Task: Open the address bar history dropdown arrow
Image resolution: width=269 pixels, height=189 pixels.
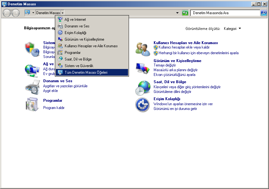Action: click(178, 13)
